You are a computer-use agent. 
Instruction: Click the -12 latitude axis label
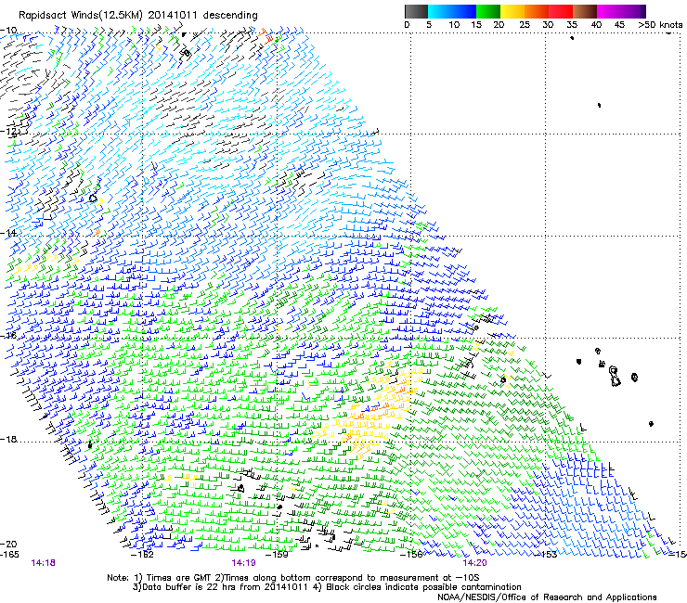tap(8, 132)
